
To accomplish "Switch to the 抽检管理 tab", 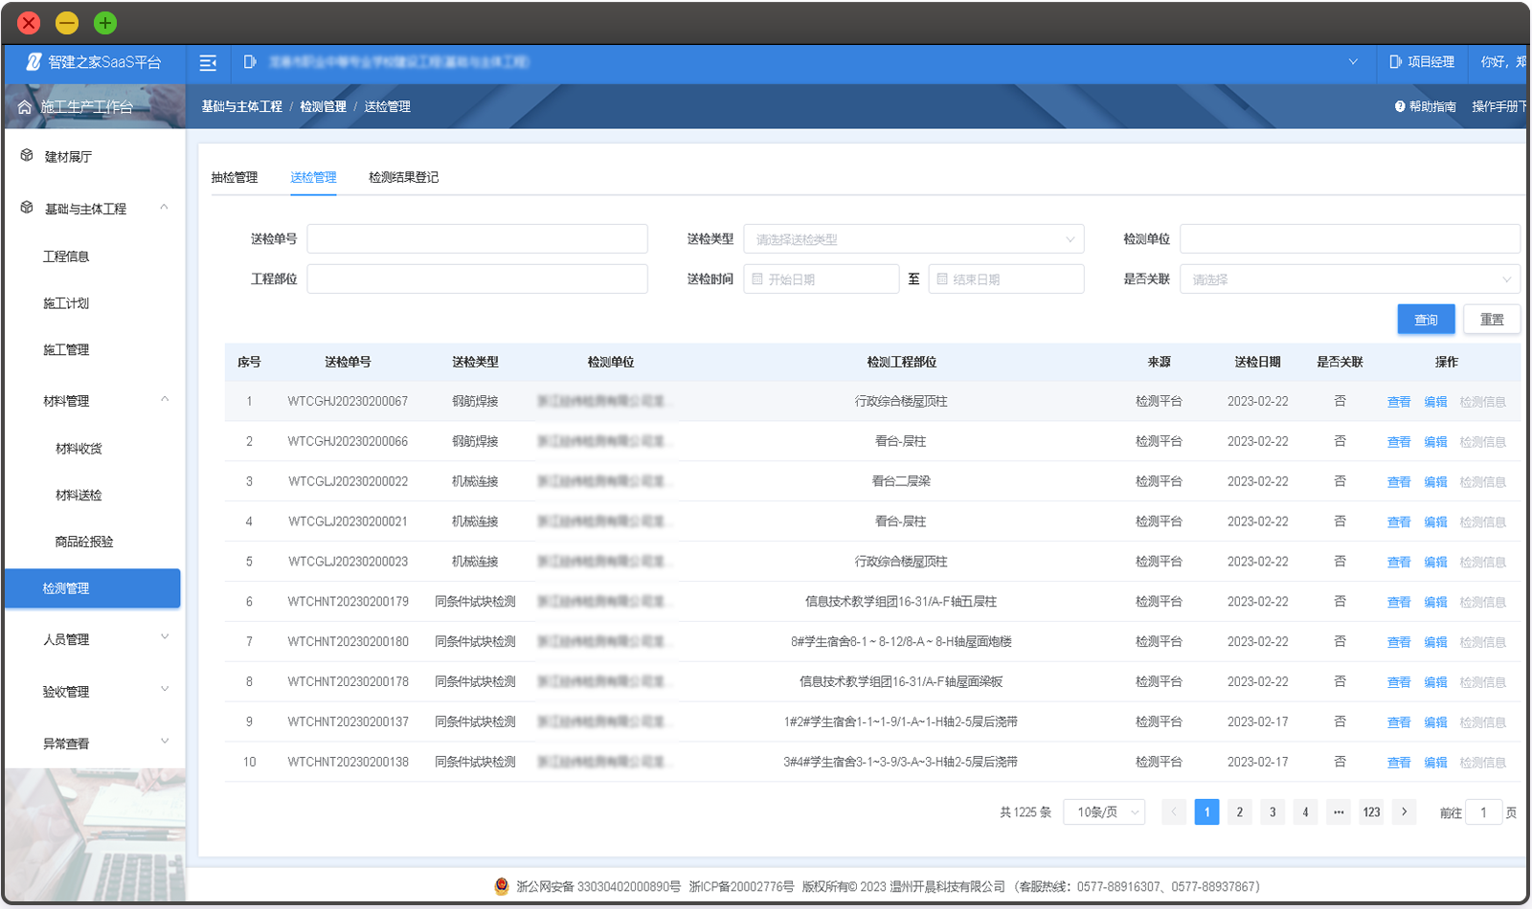I will tap(235, 177).
